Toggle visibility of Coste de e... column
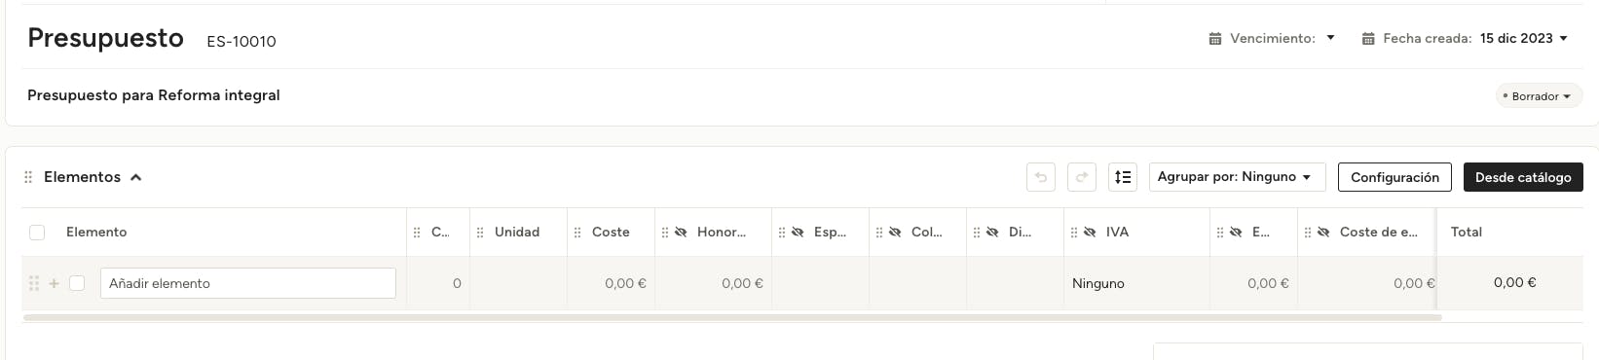This screenshot has width=1599, height=360. 1323,232
